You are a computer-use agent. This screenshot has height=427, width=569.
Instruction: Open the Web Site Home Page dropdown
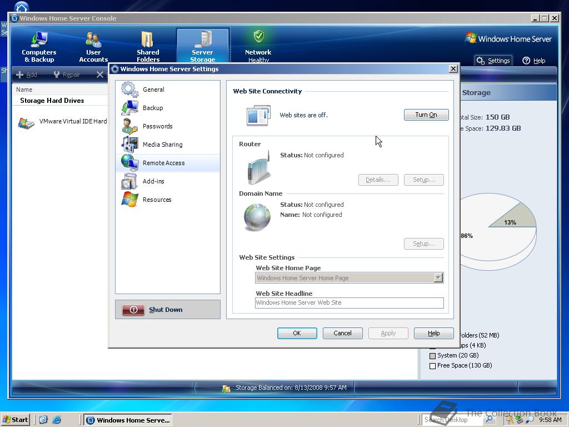point(438,278)
